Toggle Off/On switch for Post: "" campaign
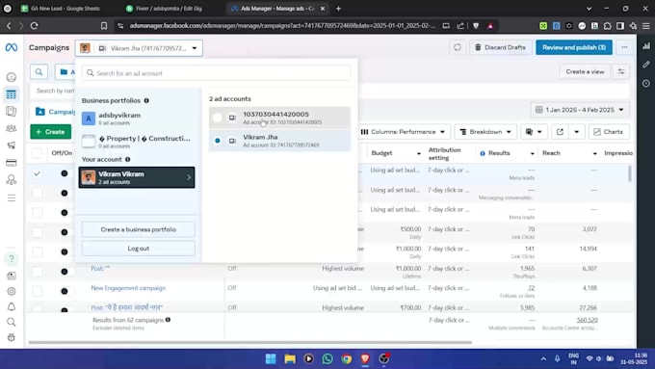The width and height of the screenshot is (655, 369). [65, 272]
